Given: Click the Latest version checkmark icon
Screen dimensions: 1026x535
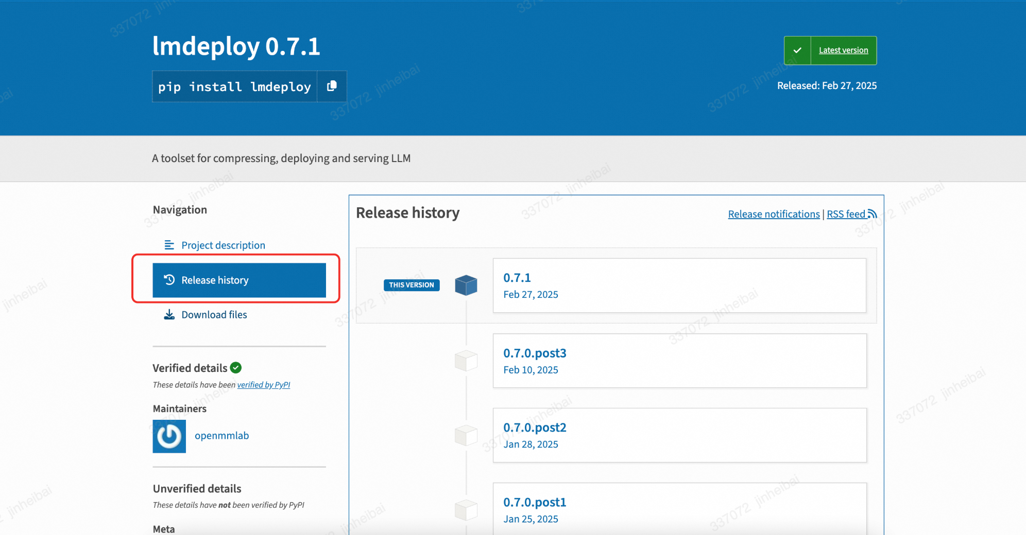Looking at the screenshot, I should pos(797,50).
